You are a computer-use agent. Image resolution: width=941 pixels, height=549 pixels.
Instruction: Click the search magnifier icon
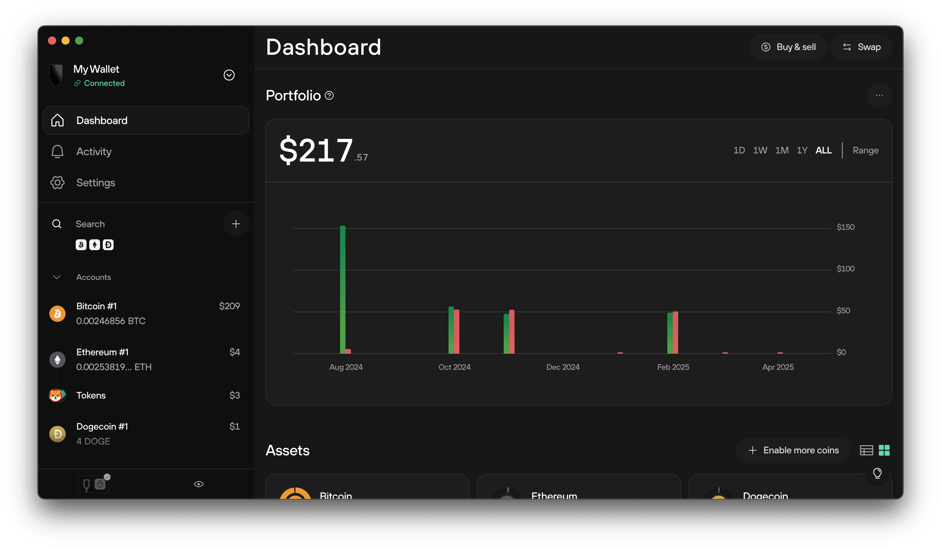click(57, 224)
